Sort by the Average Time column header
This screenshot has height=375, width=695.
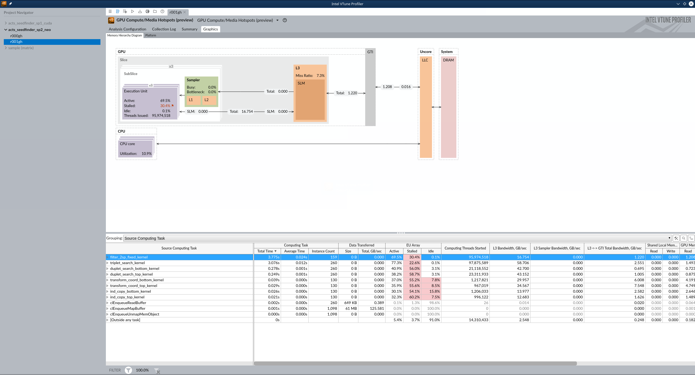(295, 251)
